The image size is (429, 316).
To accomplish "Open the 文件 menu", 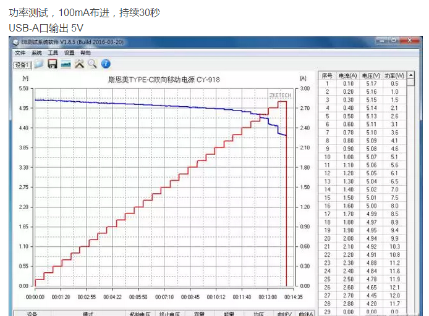I will 20,53.
